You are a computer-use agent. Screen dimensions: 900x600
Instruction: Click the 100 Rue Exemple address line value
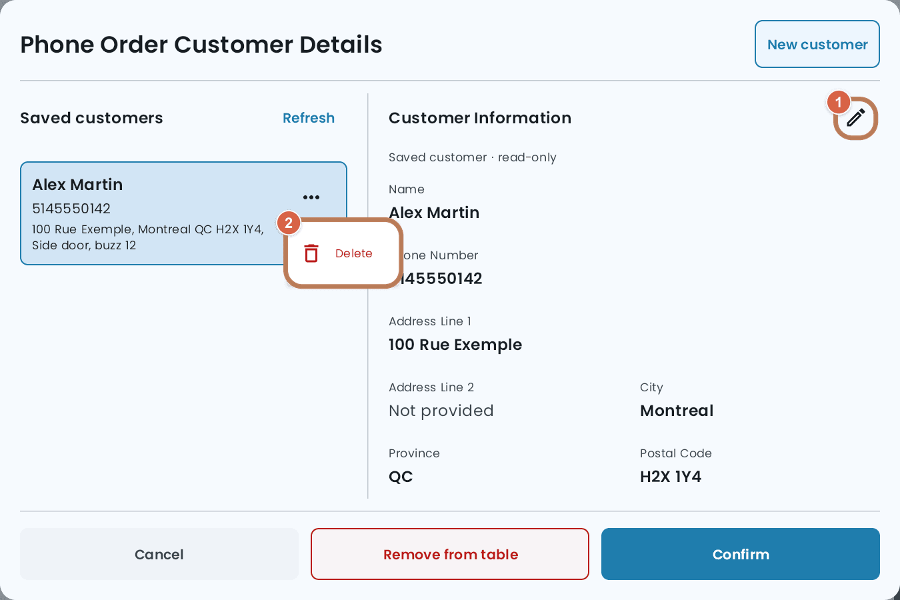(455, 345)
